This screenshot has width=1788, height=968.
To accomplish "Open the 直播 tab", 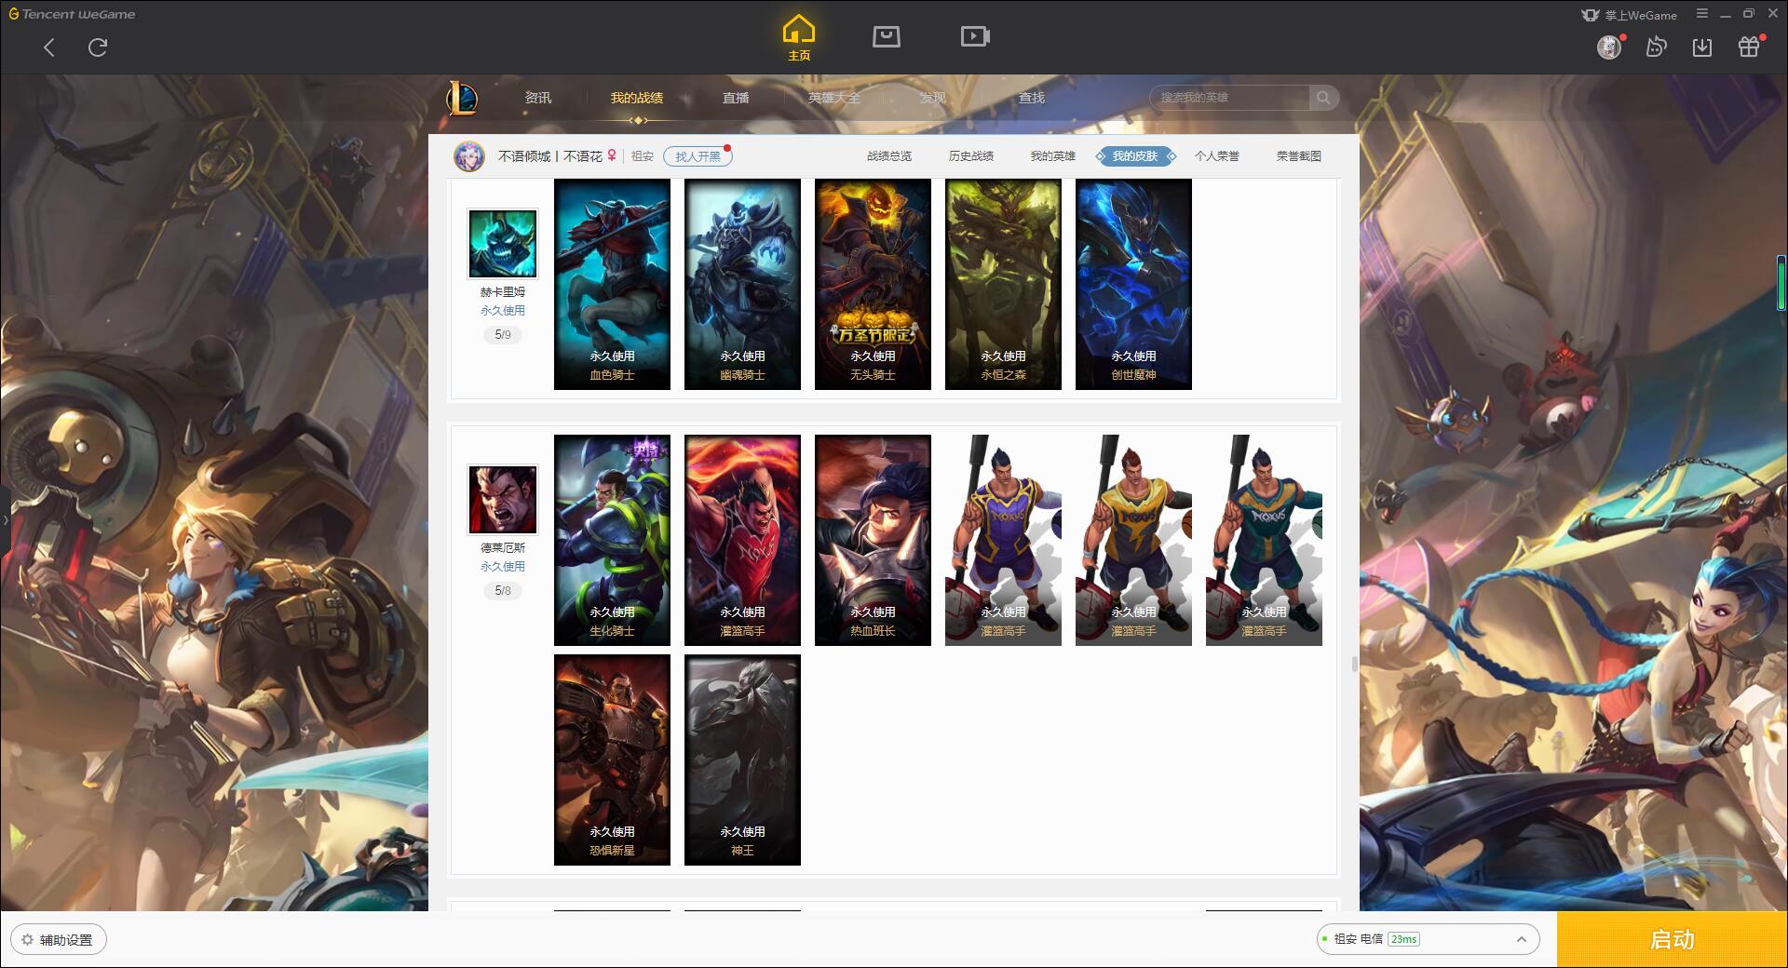I will click(x=736, y=98).
